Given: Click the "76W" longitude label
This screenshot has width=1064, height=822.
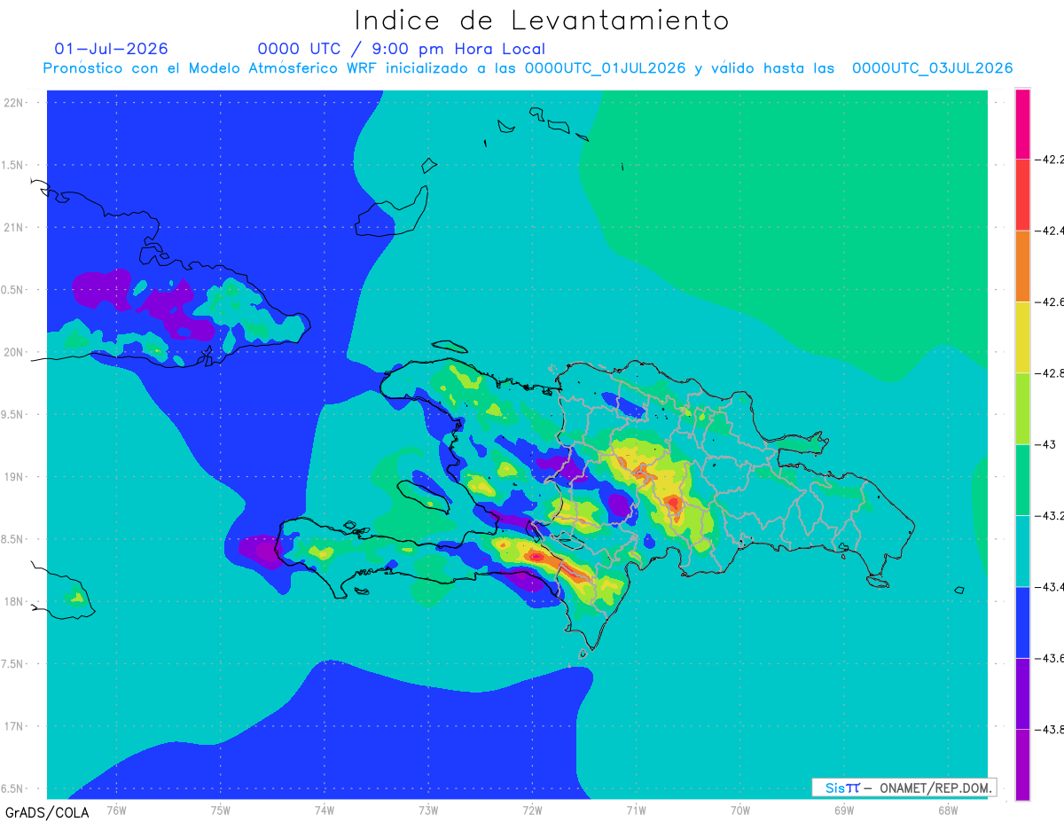Looking at the screenshot, I should 116,810.
